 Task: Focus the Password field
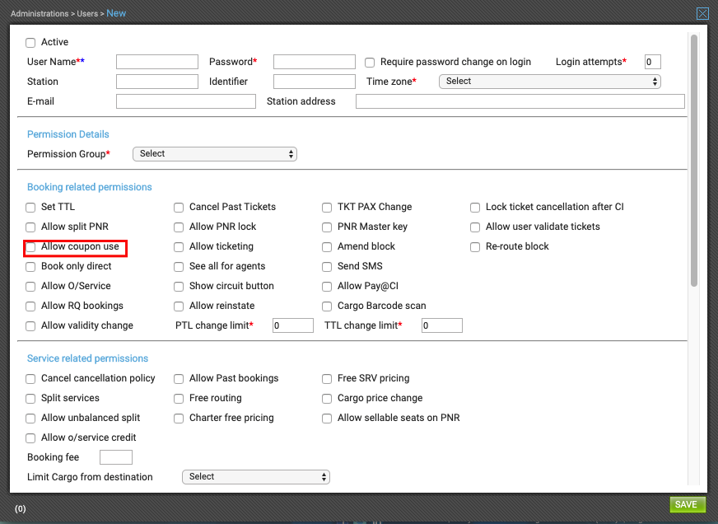[315, 62]
